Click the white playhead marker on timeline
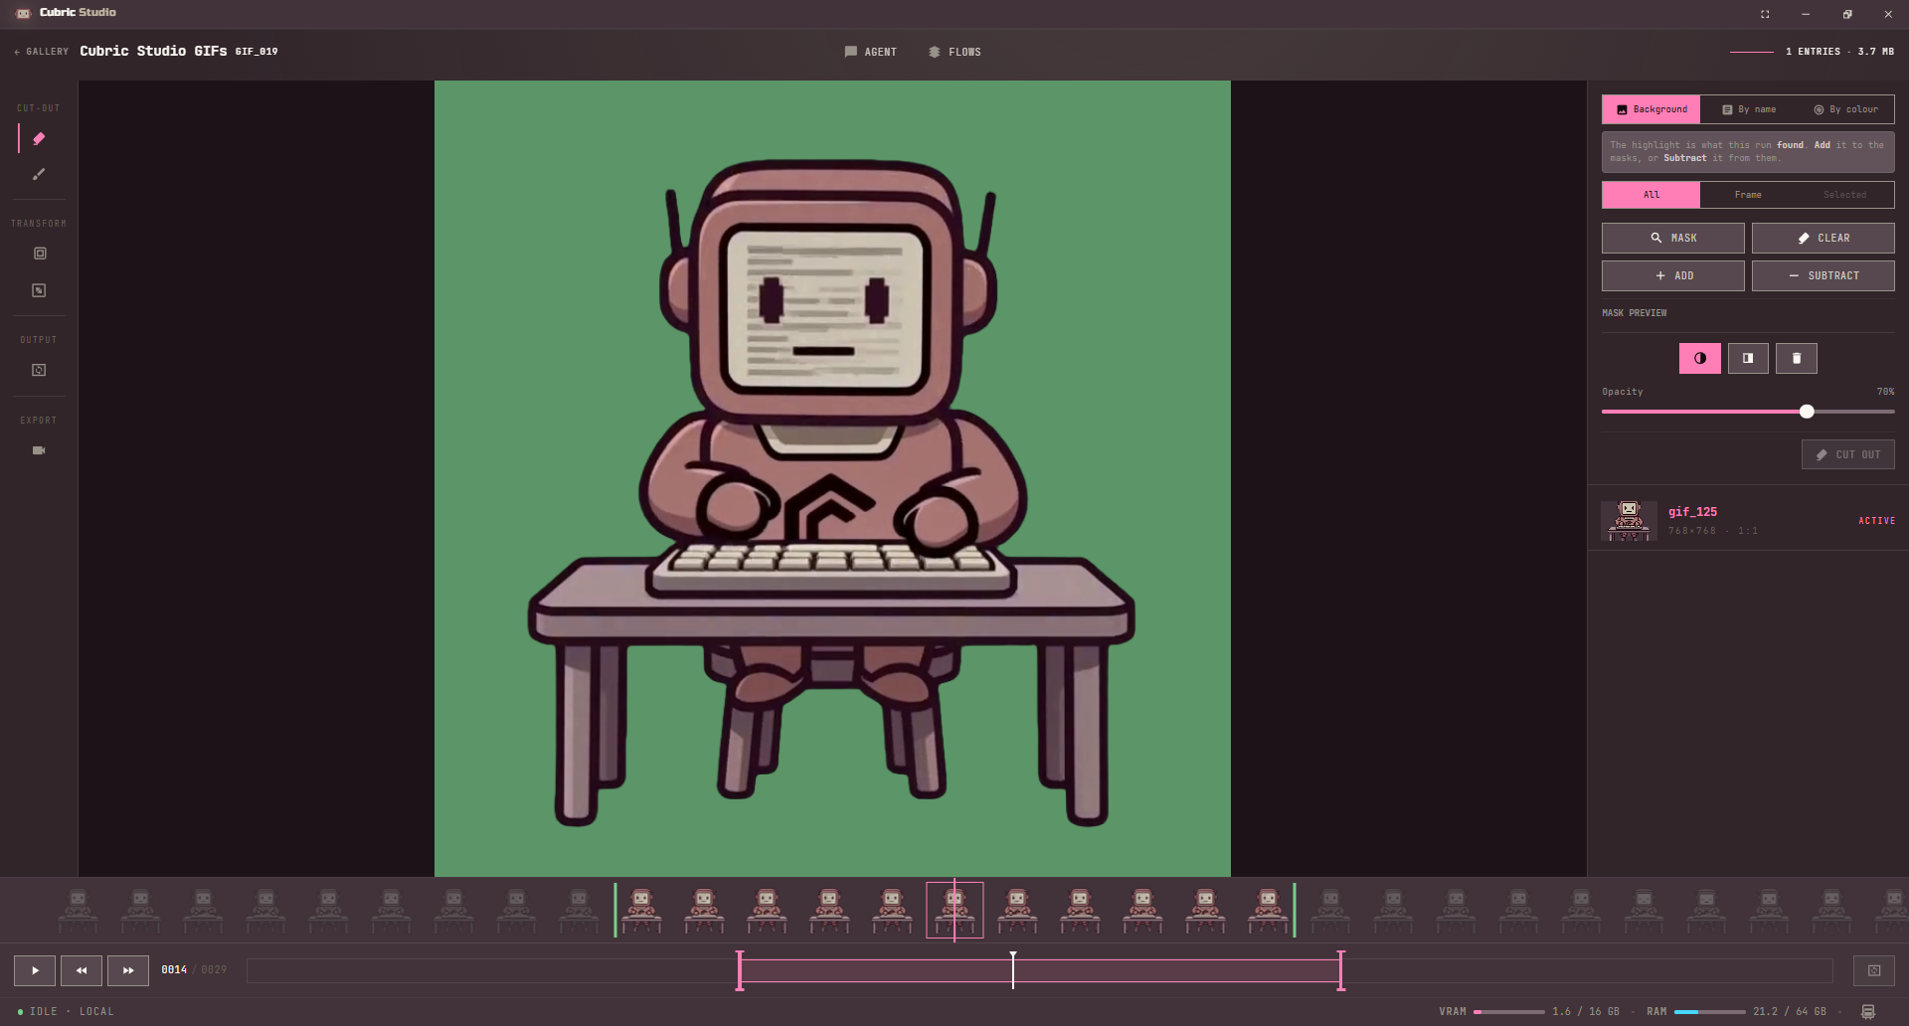The width and height of the screenshot is (1909, 1026). [1013, 969]
